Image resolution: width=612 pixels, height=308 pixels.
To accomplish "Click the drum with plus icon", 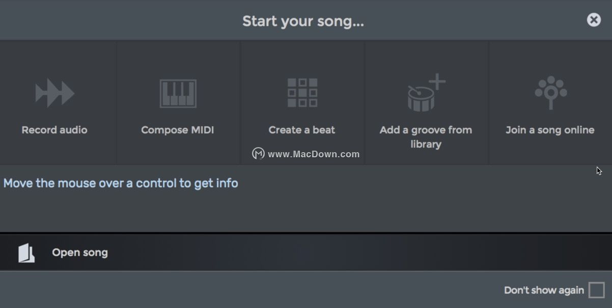I will [426, 93].
